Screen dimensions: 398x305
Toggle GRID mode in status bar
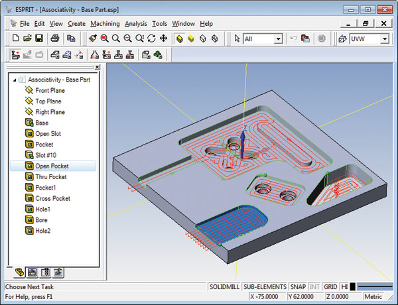coord(330,286)
